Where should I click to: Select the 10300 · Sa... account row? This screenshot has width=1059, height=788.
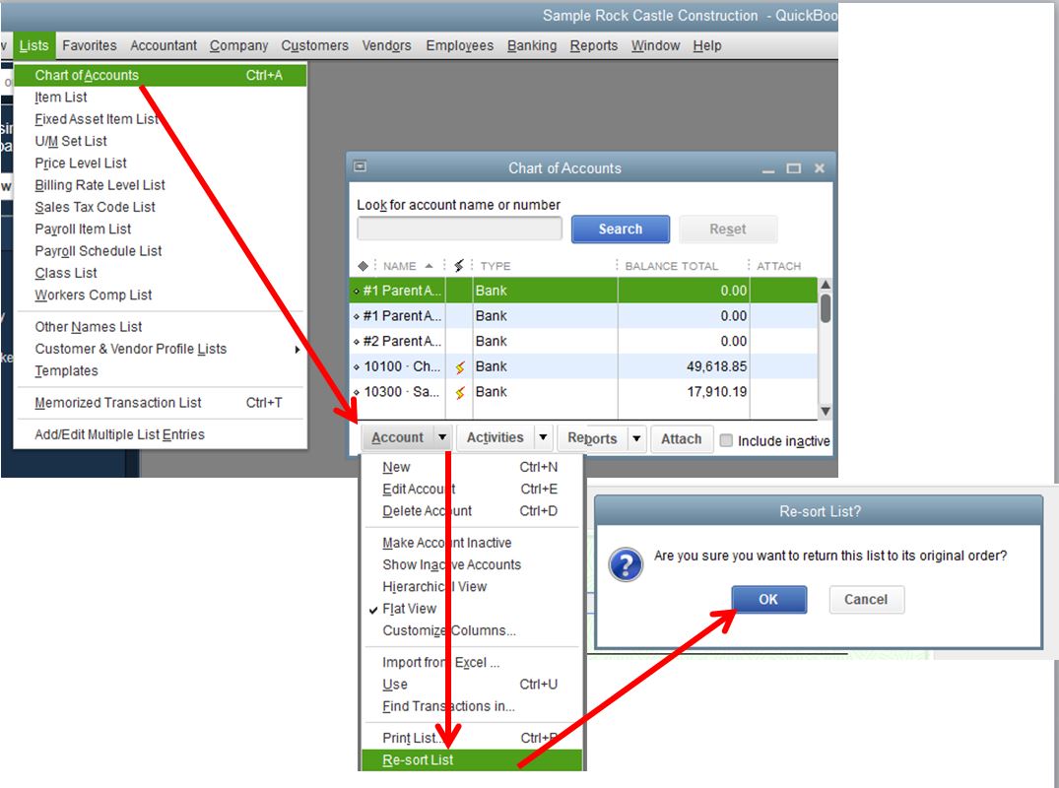583,392
